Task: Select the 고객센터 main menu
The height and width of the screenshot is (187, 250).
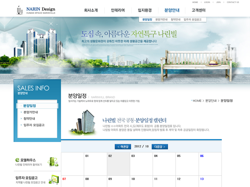Action: [198, 10]
